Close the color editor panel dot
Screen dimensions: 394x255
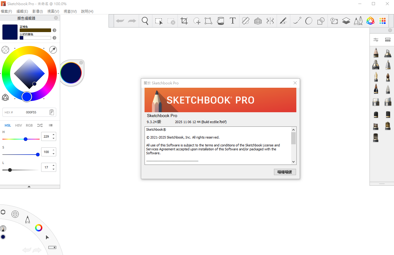56,18
